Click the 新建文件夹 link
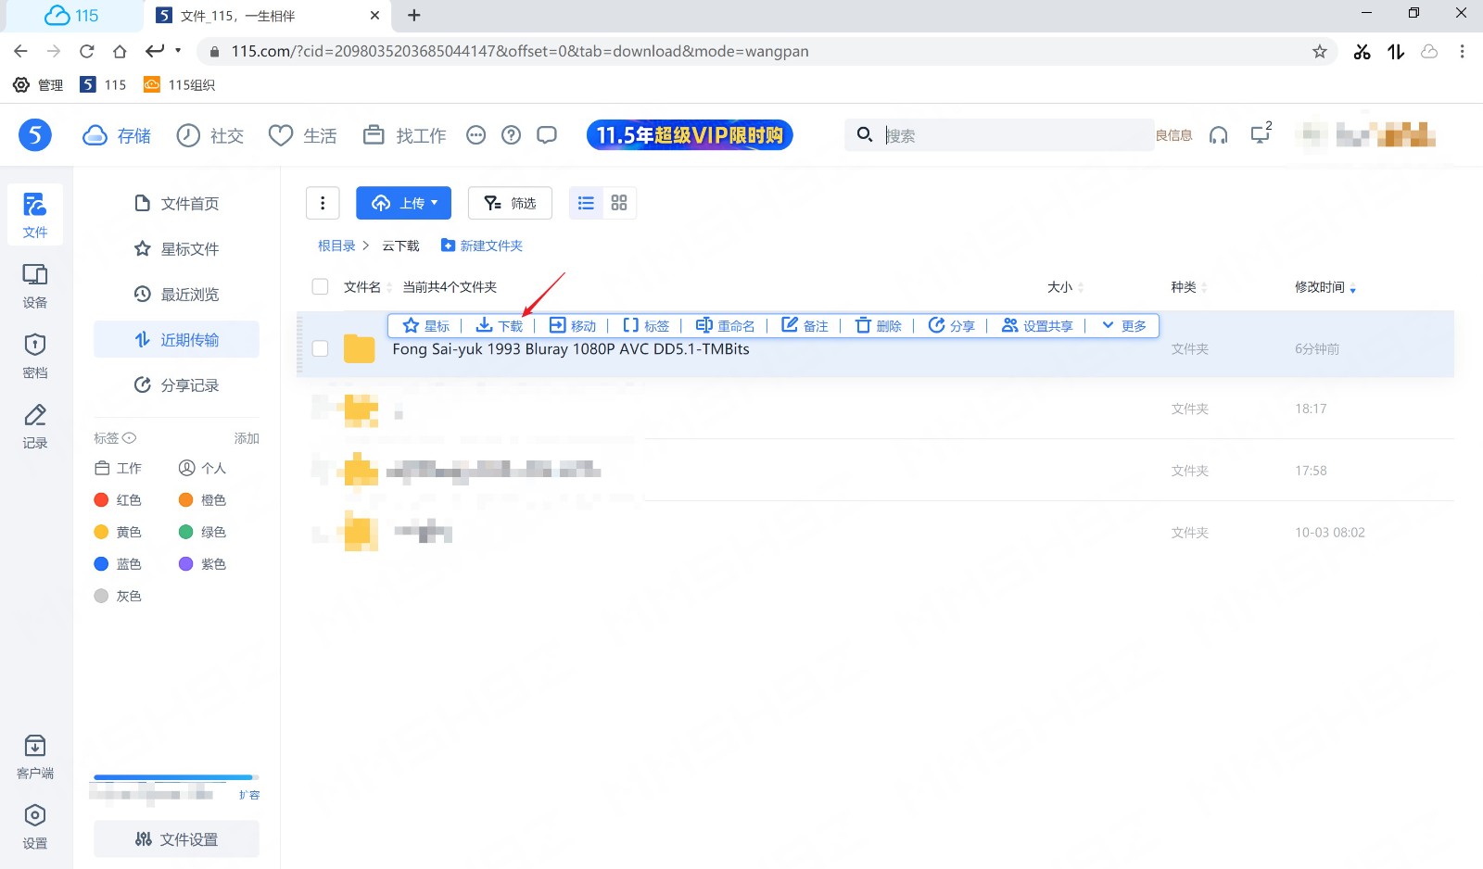Screen dimensions: 1483x869 482,246
